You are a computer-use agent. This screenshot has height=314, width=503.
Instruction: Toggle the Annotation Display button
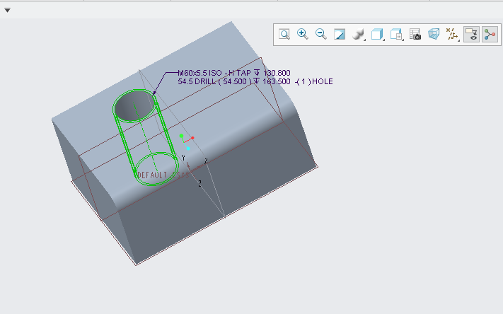[471, 34]
